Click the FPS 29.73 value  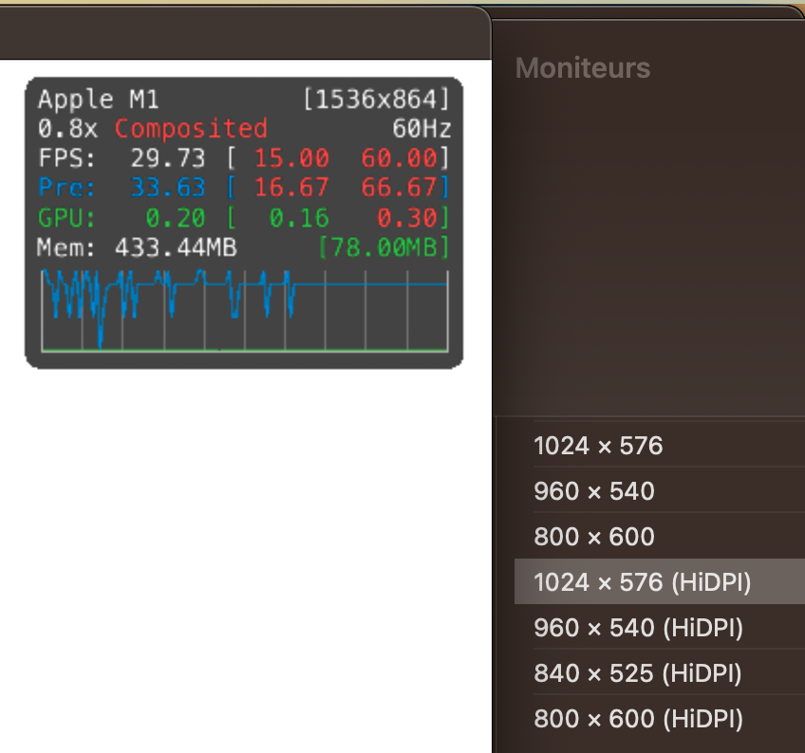[x=168, y=158]
